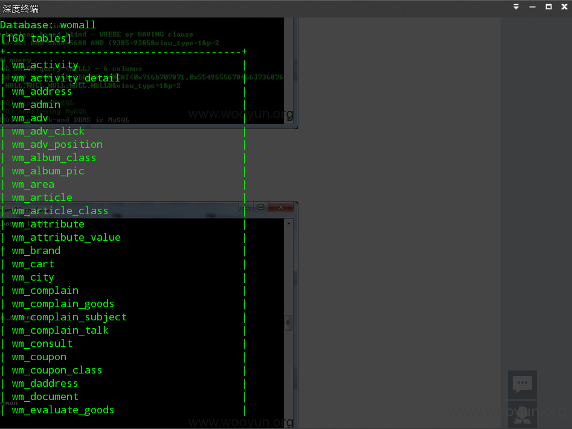Viewport: 572px width, 429px height.
Task: Select the '[160 tables]' line
Action: click(36, 38)
